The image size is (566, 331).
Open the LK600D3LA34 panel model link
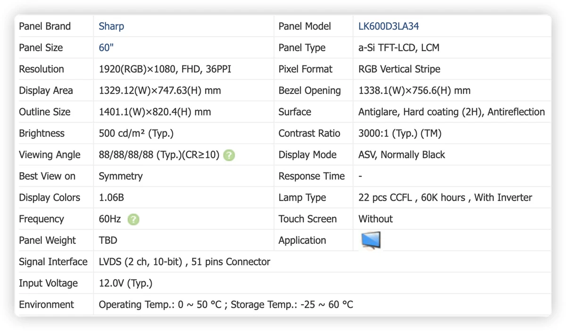click(x=389, y=26)
